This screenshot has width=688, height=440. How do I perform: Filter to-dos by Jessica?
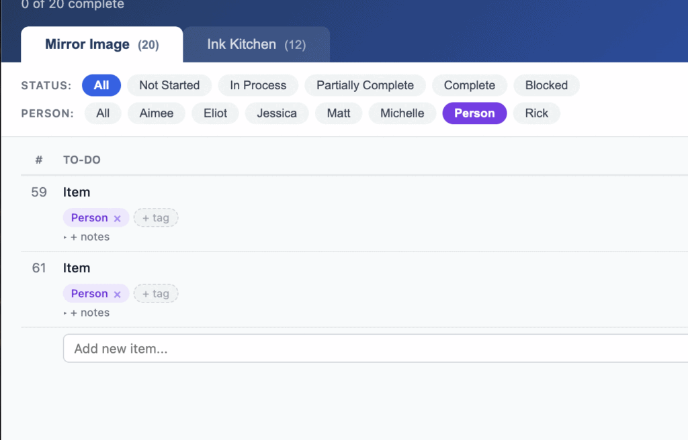pyautogui.click(x=277, y=113)
